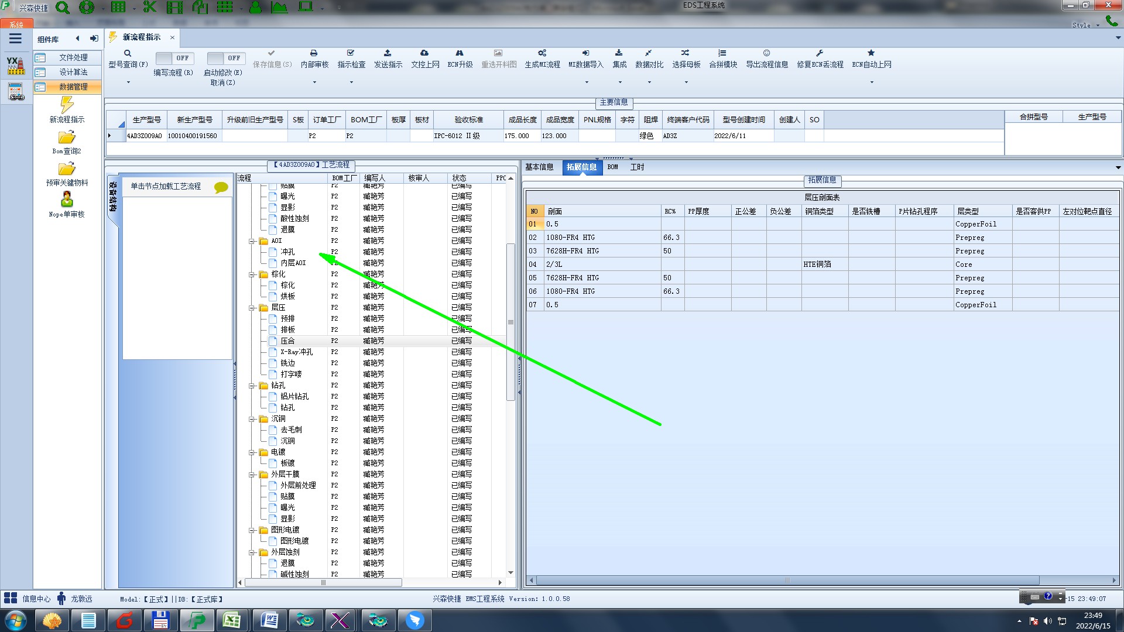
Task: Switch to the BOM tab
Action: click(x=612, y=167)
